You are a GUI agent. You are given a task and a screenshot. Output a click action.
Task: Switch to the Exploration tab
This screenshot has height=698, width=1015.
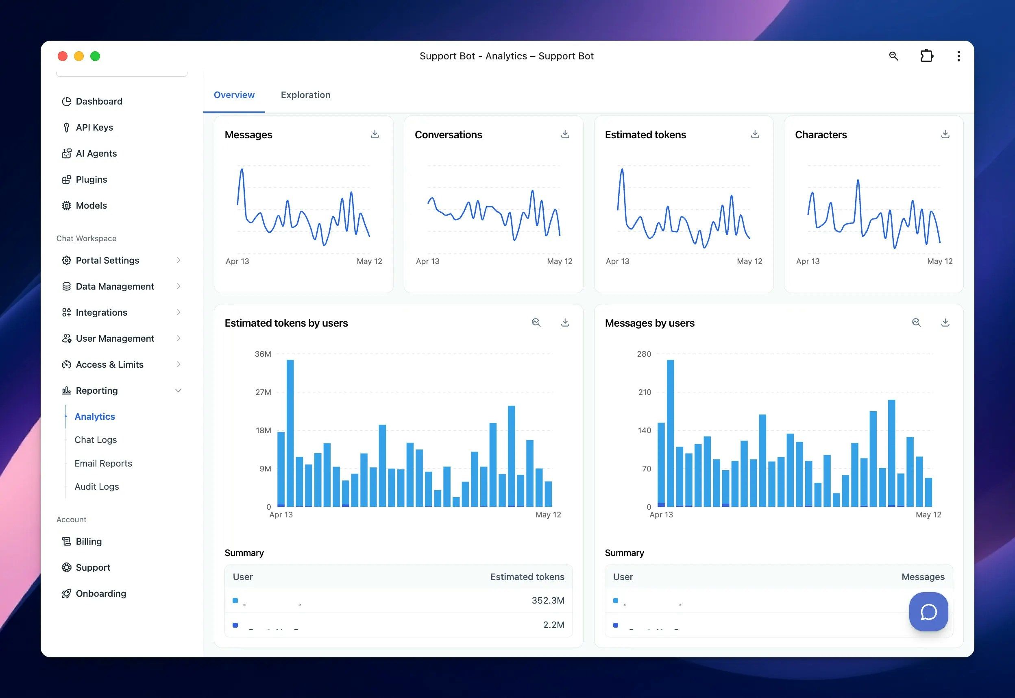305,95
